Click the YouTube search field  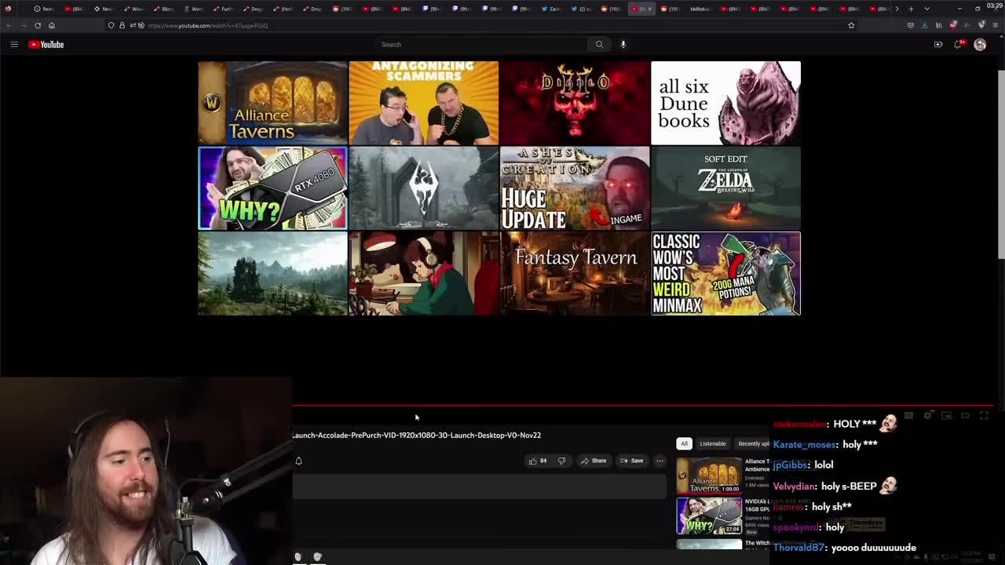483,45
